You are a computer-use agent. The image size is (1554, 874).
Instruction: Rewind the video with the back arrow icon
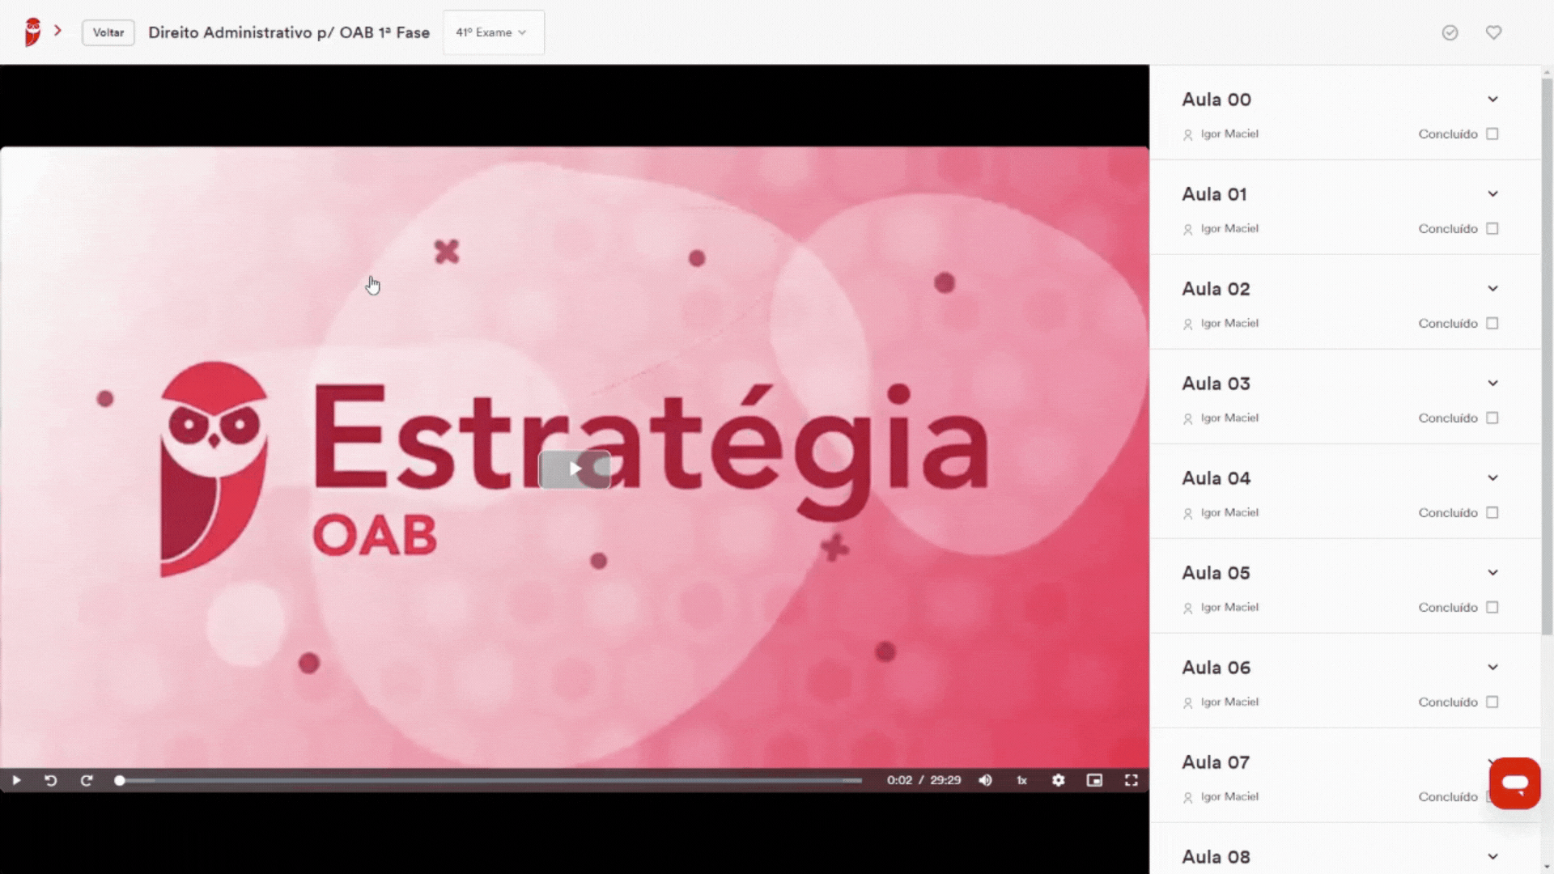pyautogui.click(x=50, y=780)
